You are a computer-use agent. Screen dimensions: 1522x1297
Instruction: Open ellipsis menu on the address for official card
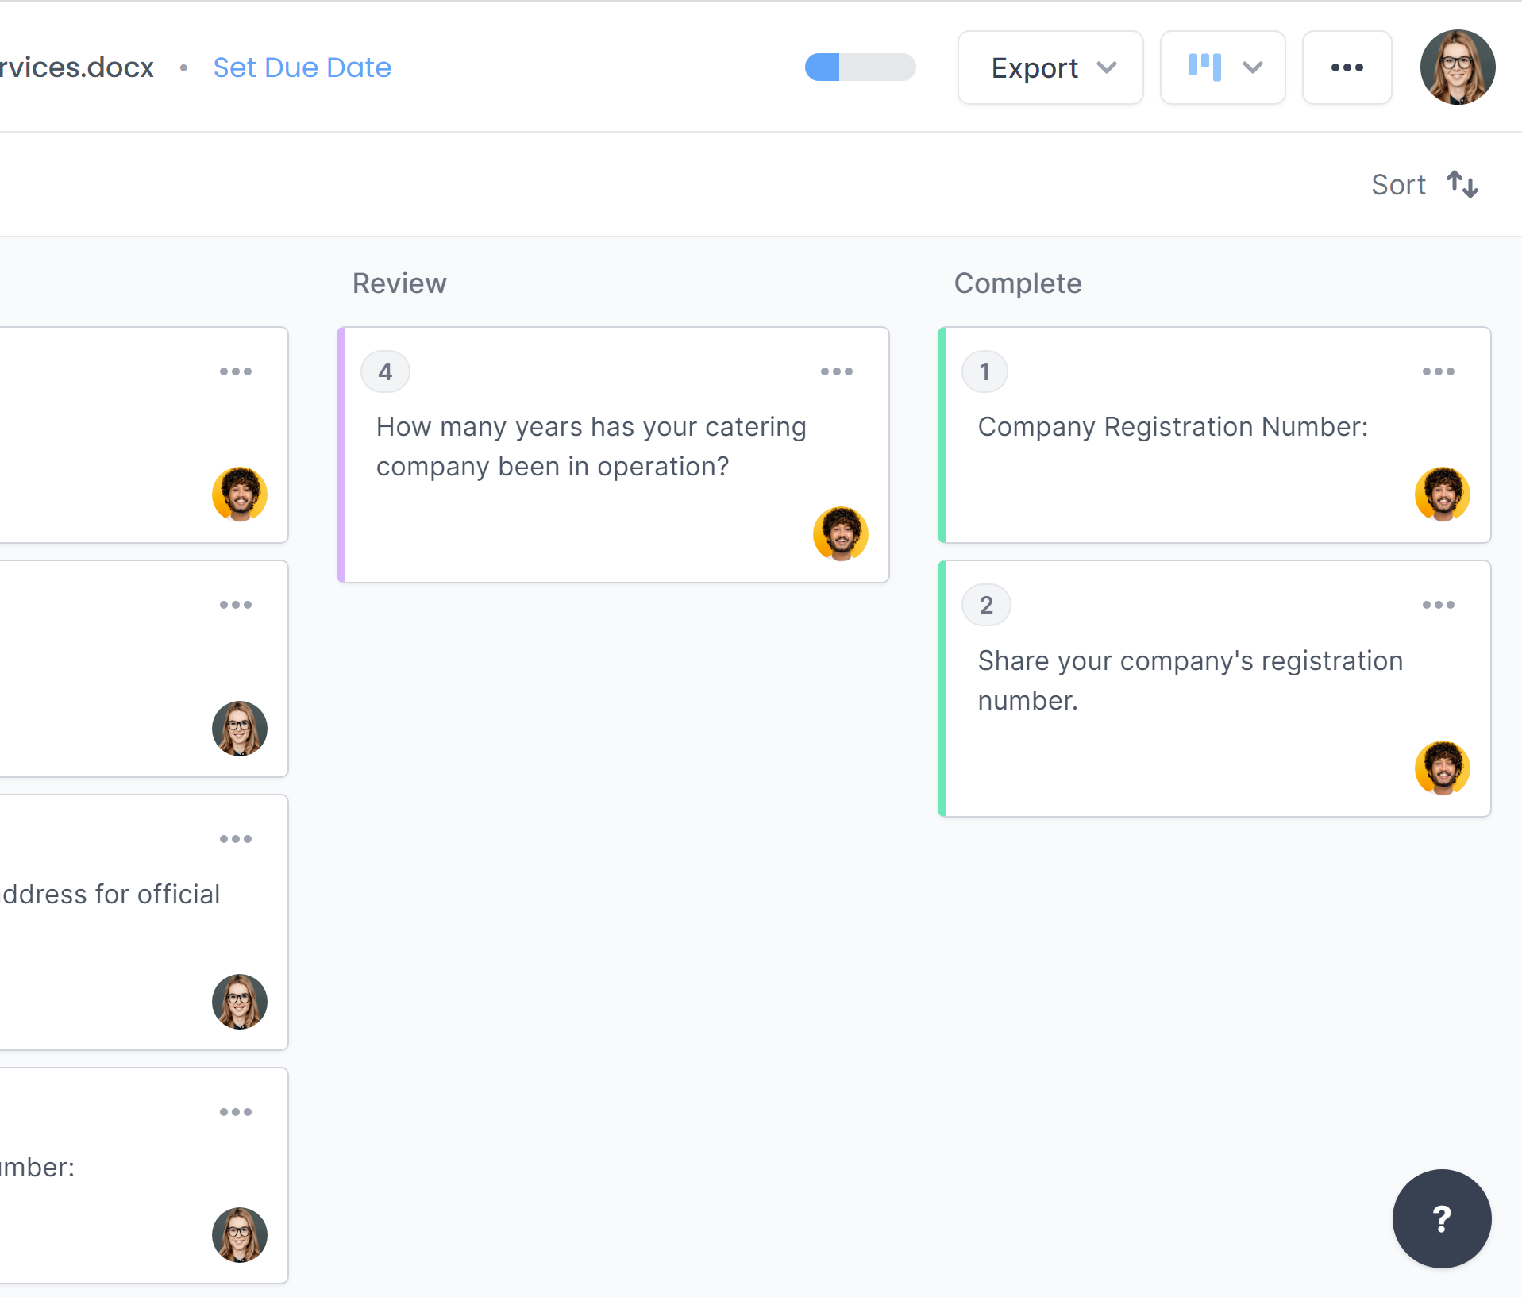pyautogui.click(x=235, y=839)
